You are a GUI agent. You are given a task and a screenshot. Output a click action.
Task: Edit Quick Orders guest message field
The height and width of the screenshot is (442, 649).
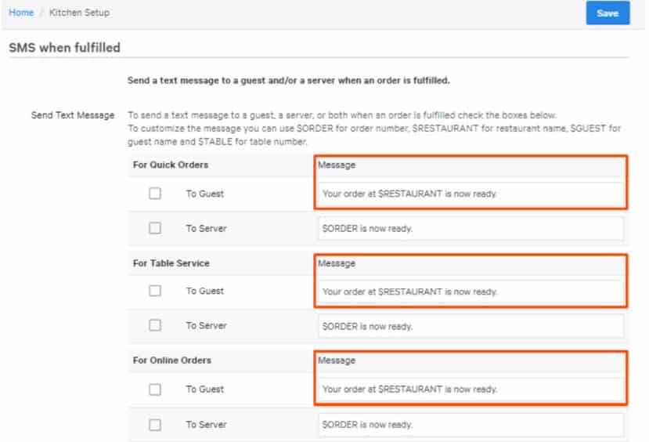[470, 194]
